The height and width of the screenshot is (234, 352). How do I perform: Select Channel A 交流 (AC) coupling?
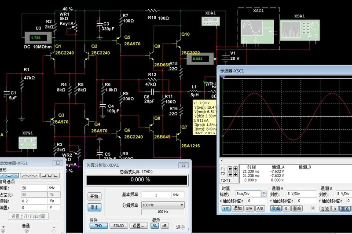pyautogui.click(x=275, y=208)
